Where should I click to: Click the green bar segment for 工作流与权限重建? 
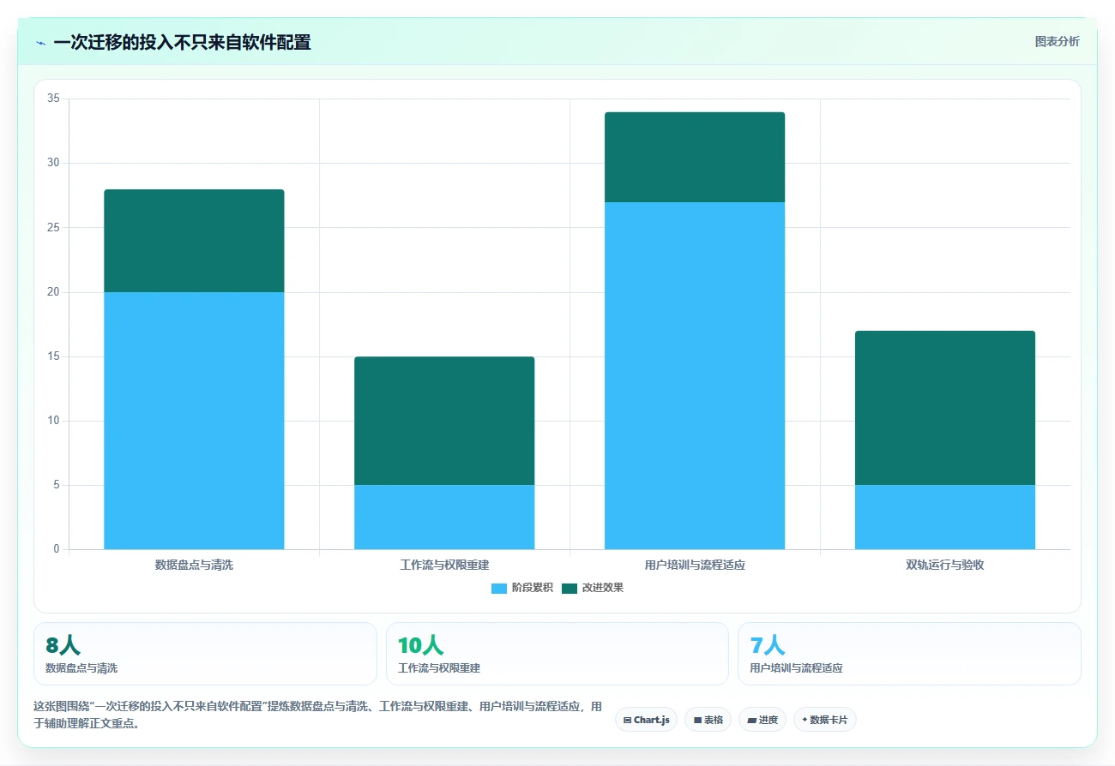pos(444,421)
